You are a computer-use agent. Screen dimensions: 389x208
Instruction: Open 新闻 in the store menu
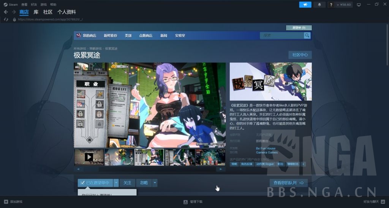point(164,36)
